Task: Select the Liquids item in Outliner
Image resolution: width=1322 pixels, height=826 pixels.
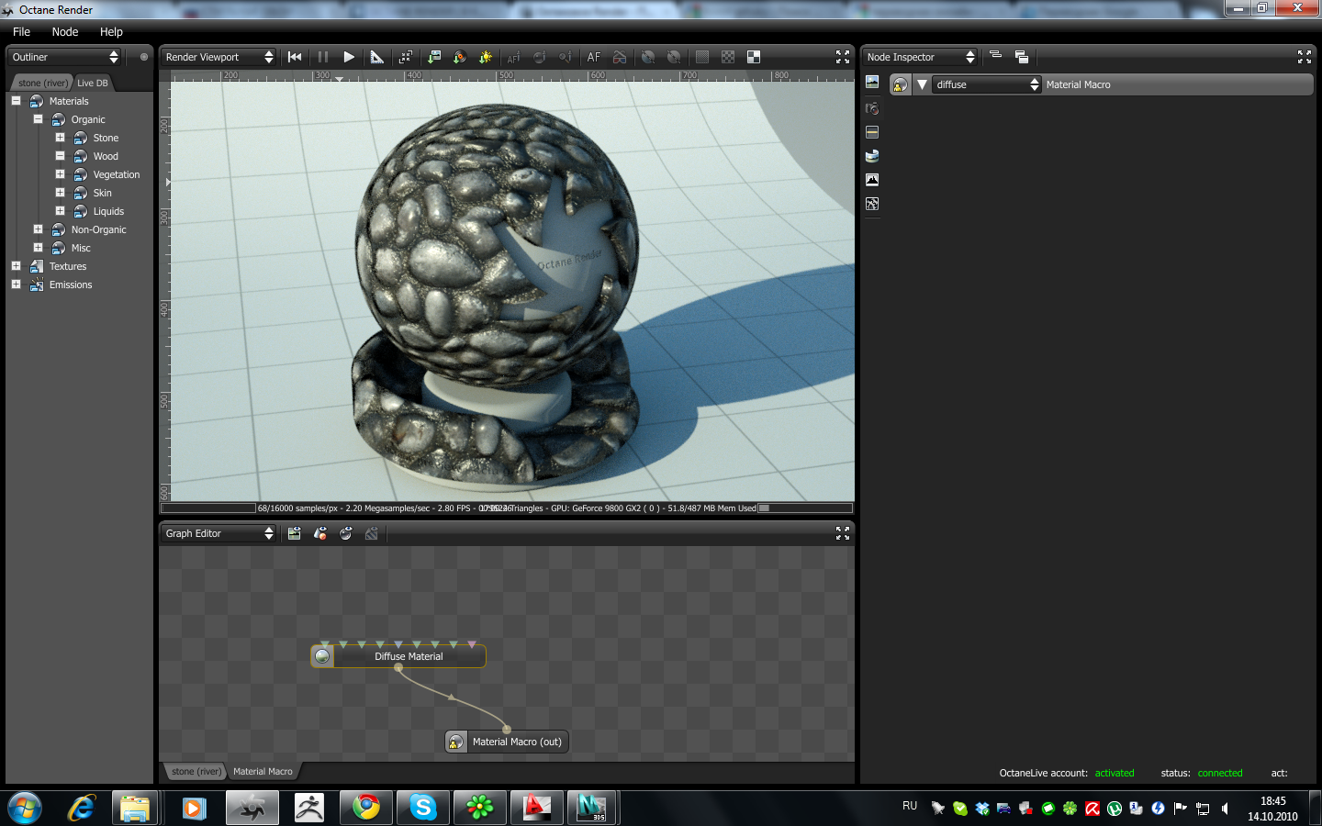Action: (108, 211)
